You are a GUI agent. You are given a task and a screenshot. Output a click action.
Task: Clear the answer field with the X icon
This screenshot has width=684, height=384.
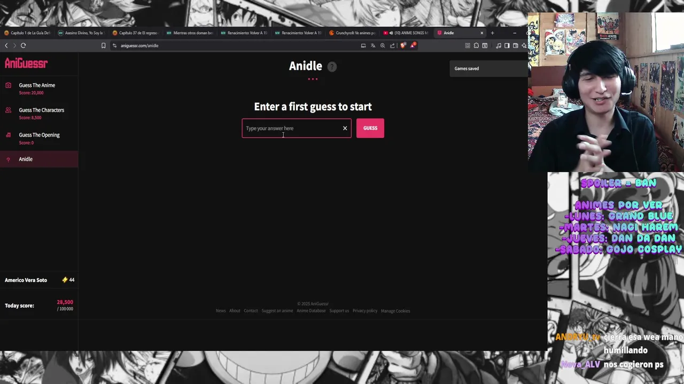pos(345,128)
